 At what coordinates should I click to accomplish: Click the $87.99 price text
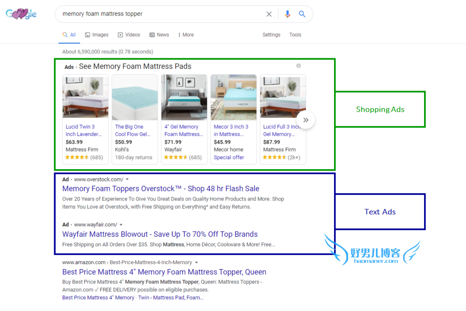pos(271,142)
